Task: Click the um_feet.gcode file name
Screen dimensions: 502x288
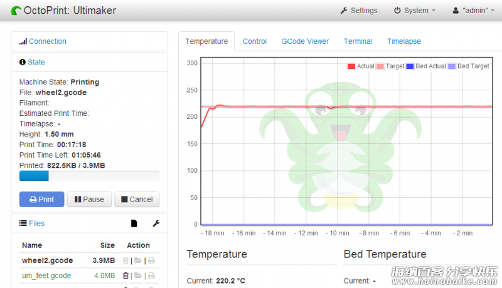Action: click(x=46, y=275)
